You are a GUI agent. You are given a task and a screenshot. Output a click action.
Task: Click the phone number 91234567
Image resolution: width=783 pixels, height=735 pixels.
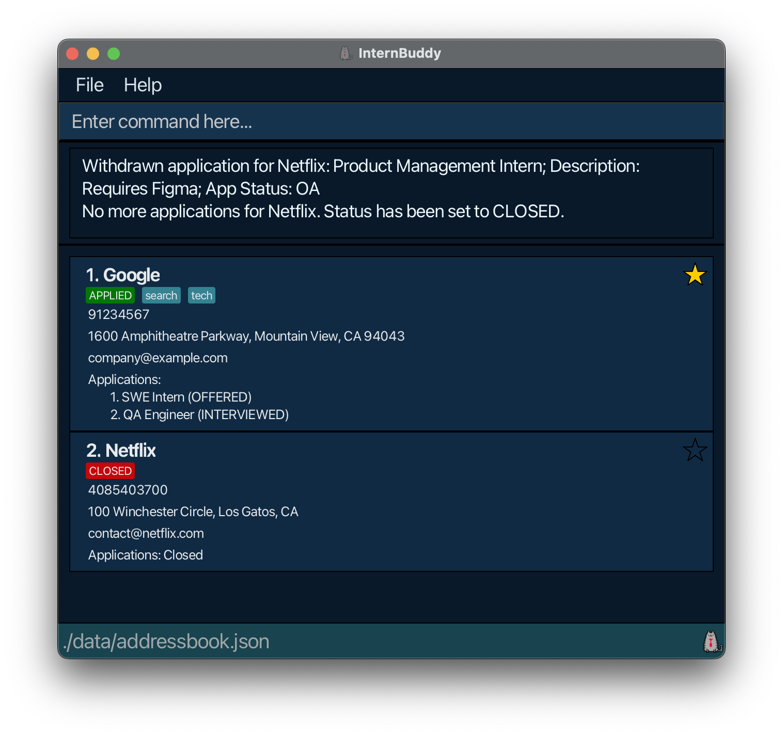coord(119,314)
